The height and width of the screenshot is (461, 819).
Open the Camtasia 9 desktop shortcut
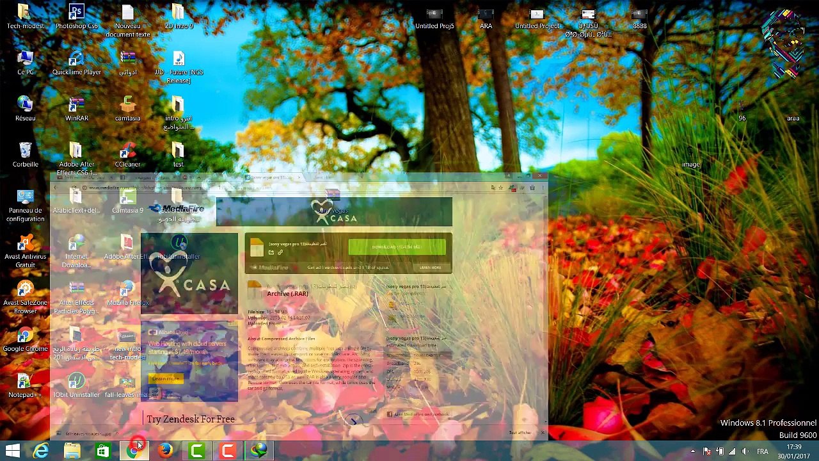[127, 202]
